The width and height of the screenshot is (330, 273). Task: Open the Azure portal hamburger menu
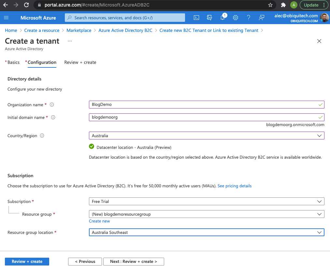pos(6,18)
